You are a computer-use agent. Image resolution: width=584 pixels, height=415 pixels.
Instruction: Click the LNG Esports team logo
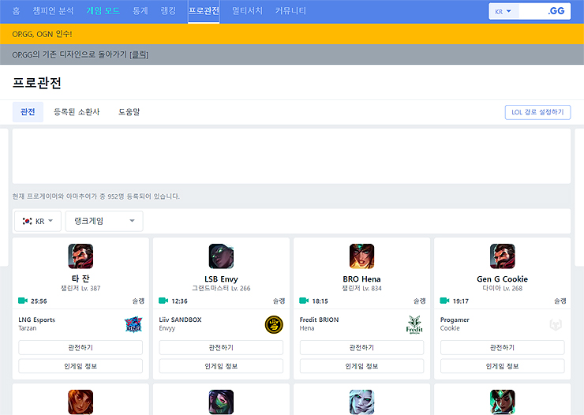pos(133,324)
